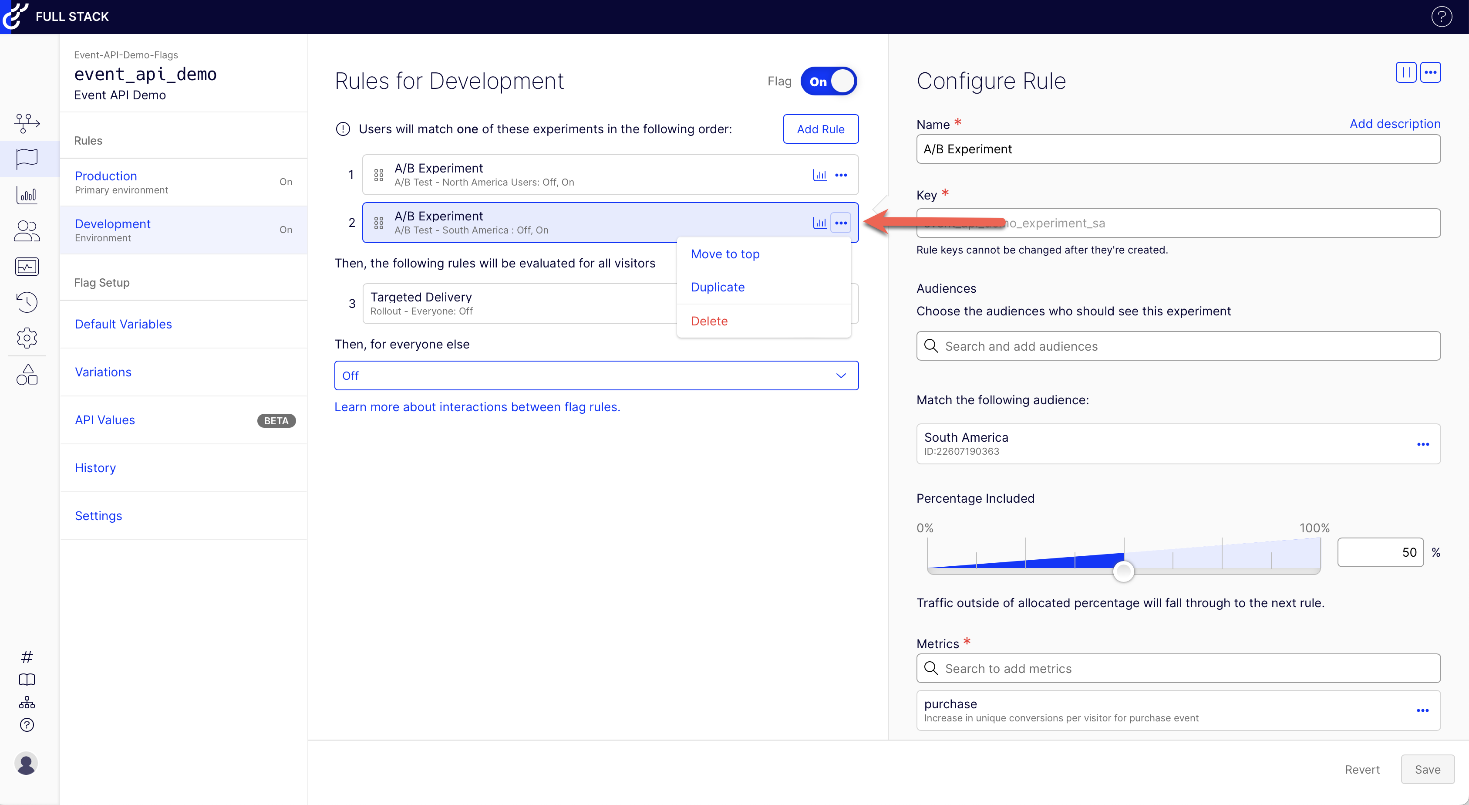Click the Percentage Included slider handle
Viewport: 1469px width, 805px height.
pos(1123,571)
